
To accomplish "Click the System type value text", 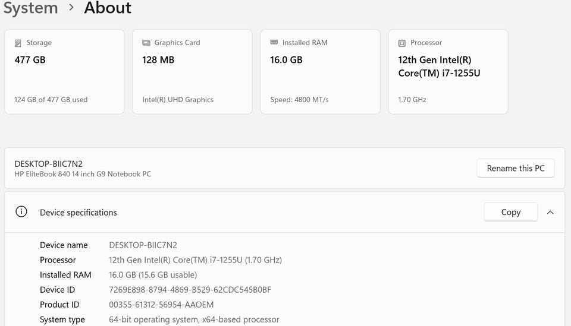I will [194, 319].
